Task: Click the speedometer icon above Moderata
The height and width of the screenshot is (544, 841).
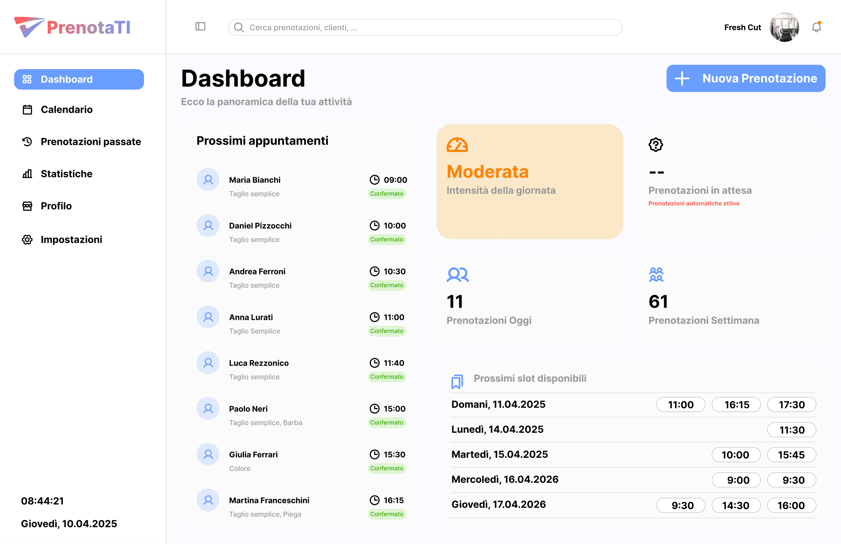Action: click(x=458, y=144)
